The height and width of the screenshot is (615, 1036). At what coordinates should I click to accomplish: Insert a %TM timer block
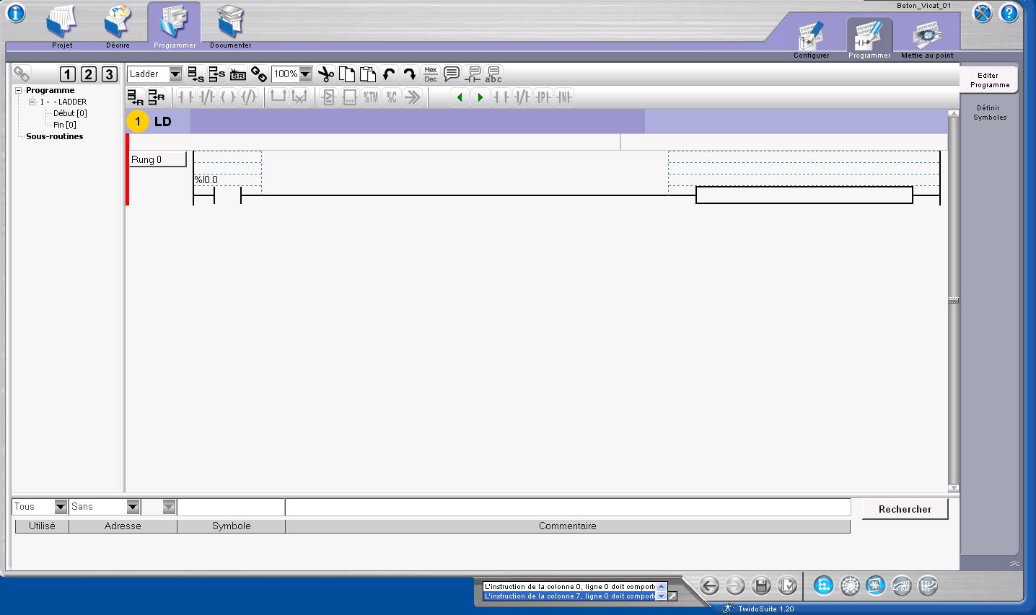click(x=371, y=97)
